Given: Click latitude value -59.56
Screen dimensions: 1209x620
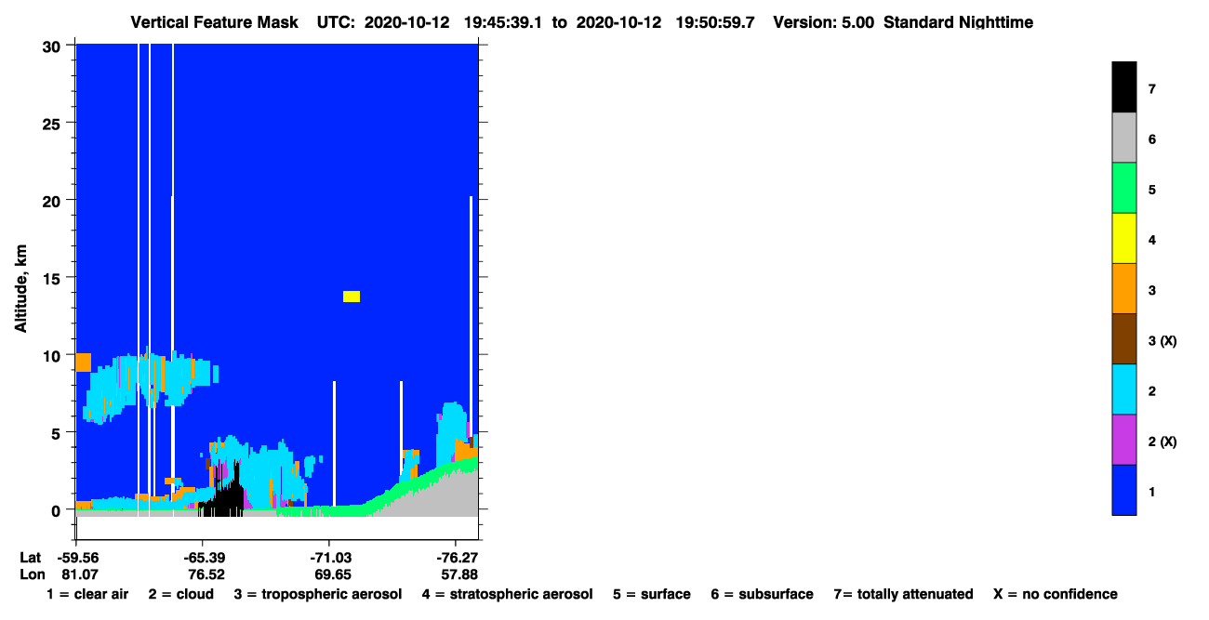Looking at the screenshot, I should [x=76, y=558].
